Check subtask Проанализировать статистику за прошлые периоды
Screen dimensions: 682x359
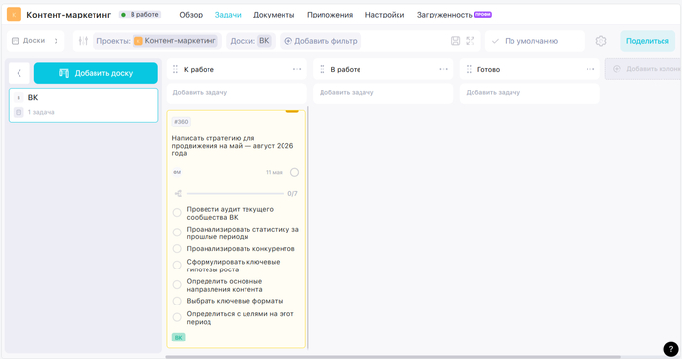[177, 233]
